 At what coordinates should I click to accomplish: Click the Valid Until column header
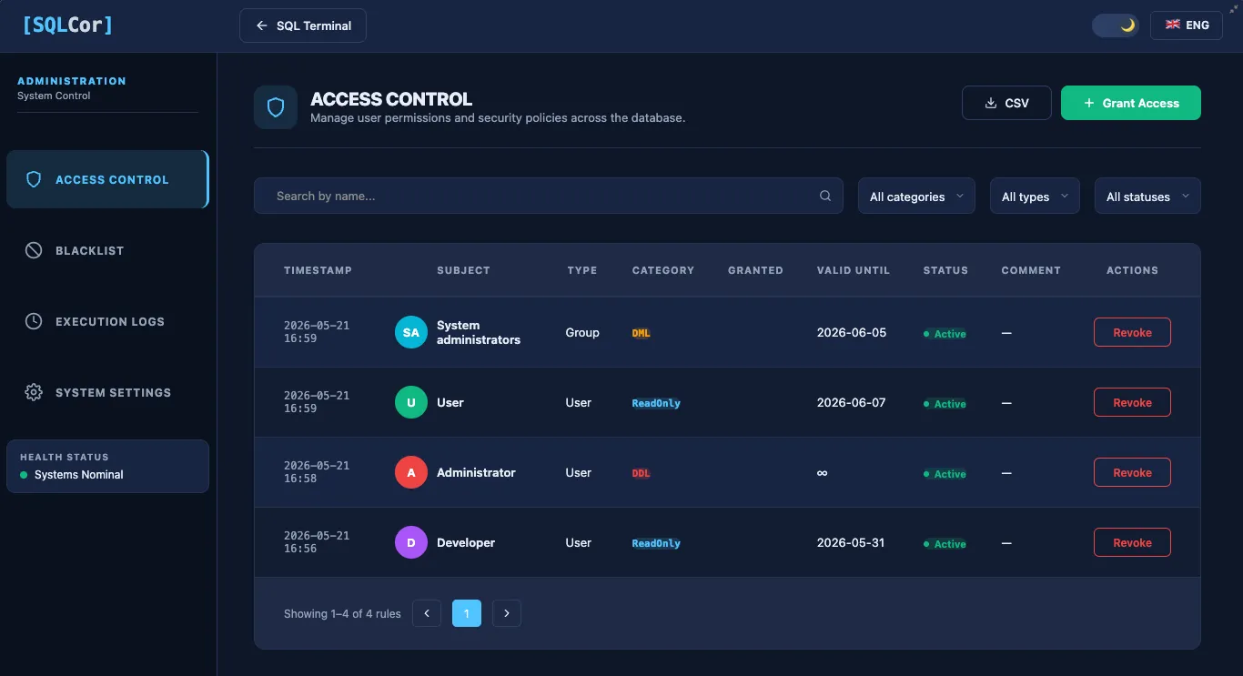(854, 270)
